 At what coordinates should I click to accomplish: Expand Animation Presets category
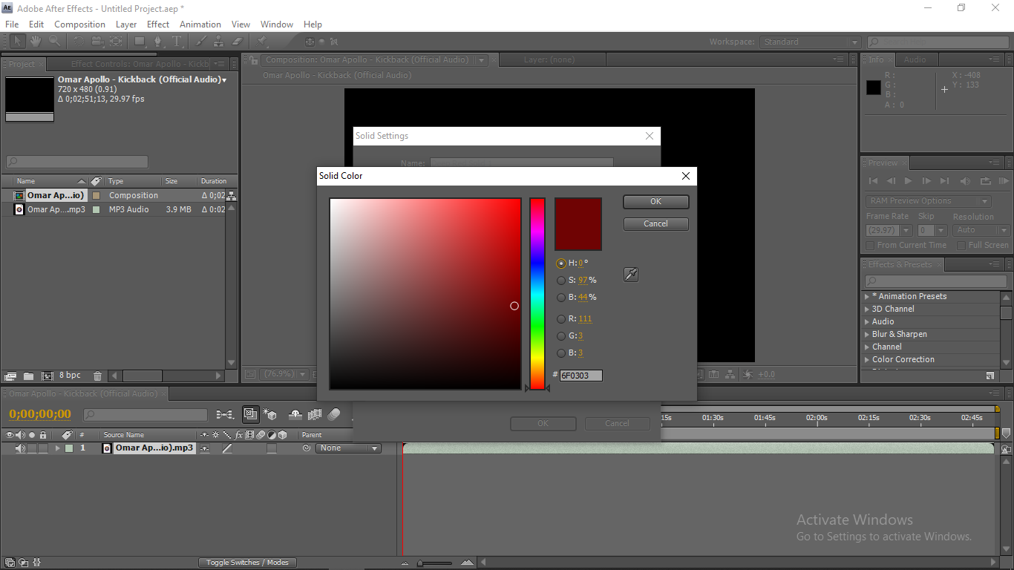click(867, 296)
